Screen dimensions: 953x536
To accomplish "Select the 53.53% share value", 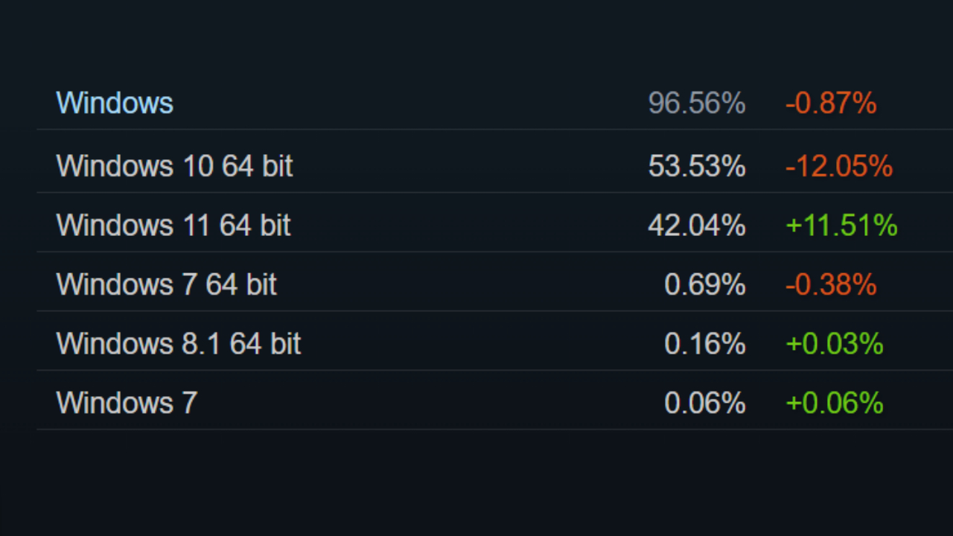I will 696,166.
